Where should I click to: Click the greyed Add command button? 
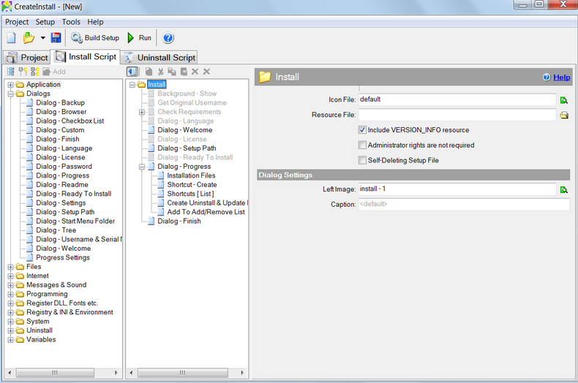pyautogui.click(x=54, y=72)
